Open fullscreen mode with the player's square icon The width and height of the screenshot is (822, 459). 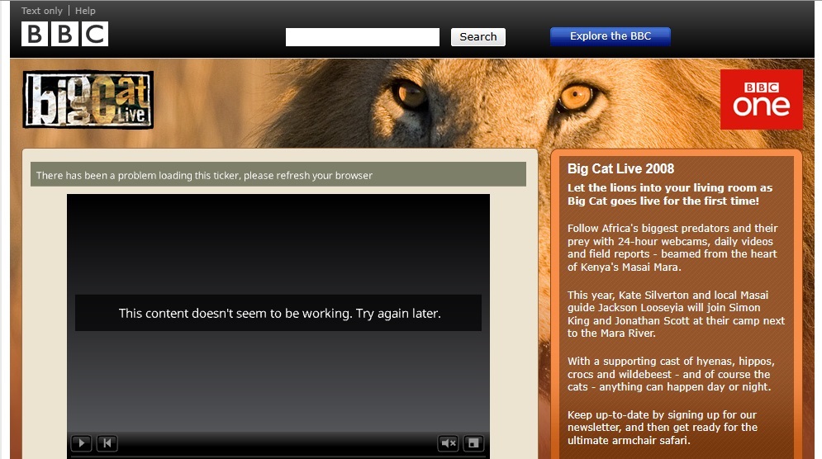click(x=473, y=443)
